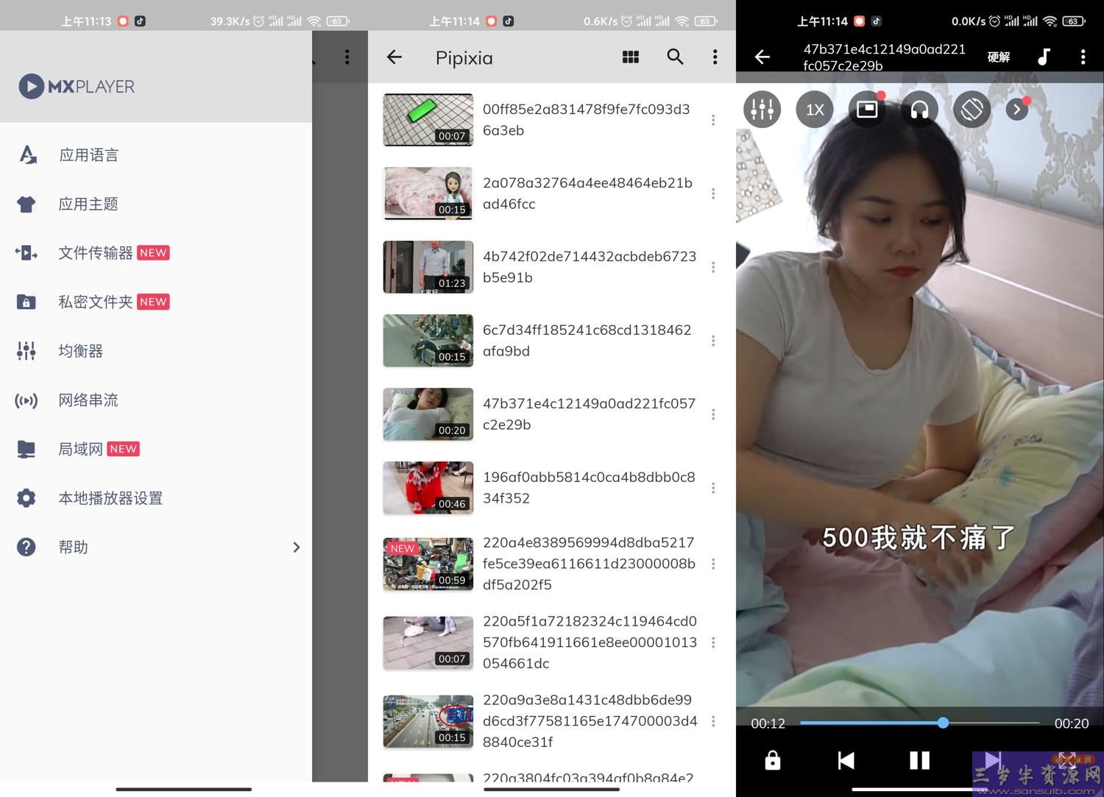Click the app language icon
The image size is (1104, 797).
pos(27,155)
